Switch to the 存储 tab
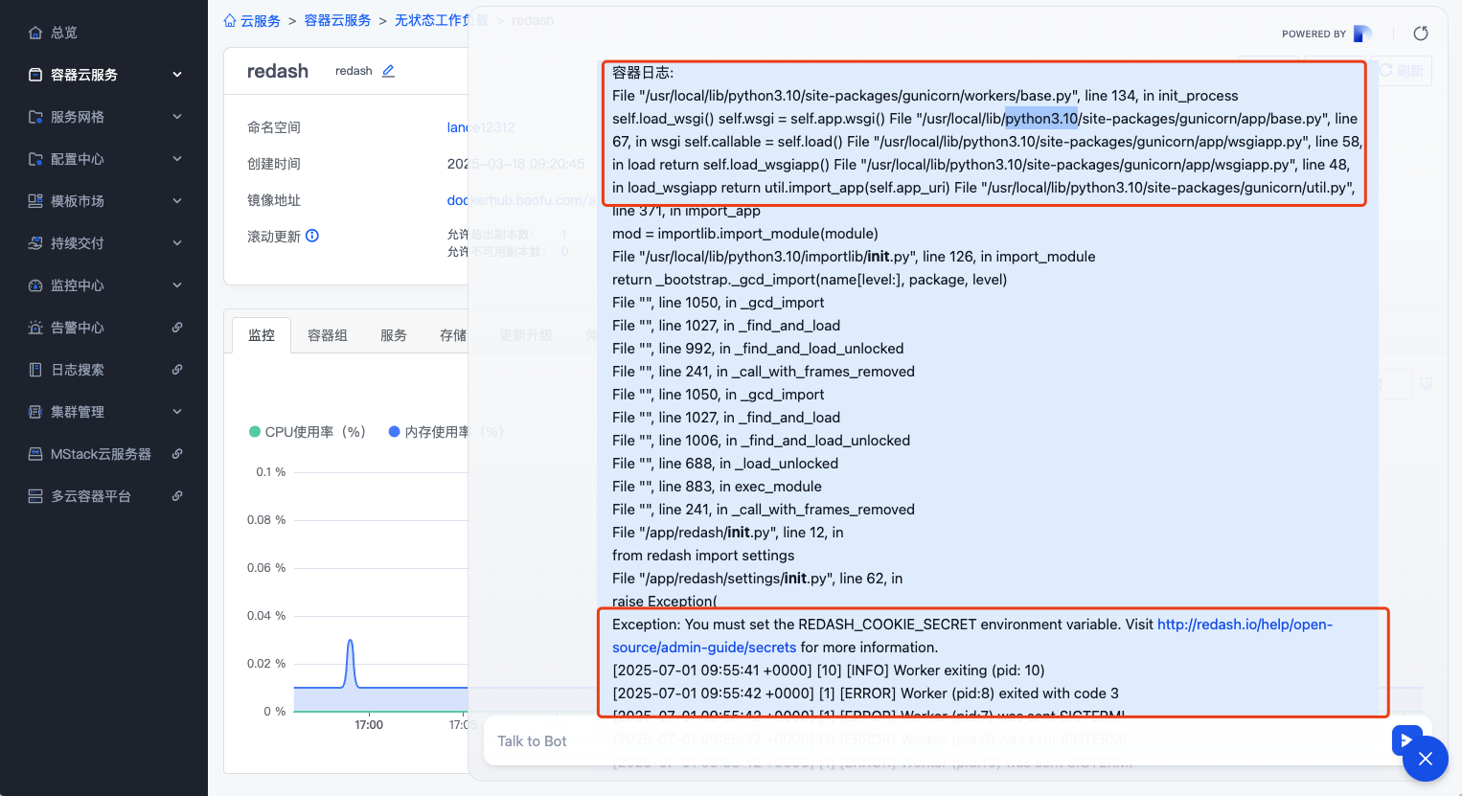The width and height of the screenshot is (1462, 796). click(x=452, y=335)
